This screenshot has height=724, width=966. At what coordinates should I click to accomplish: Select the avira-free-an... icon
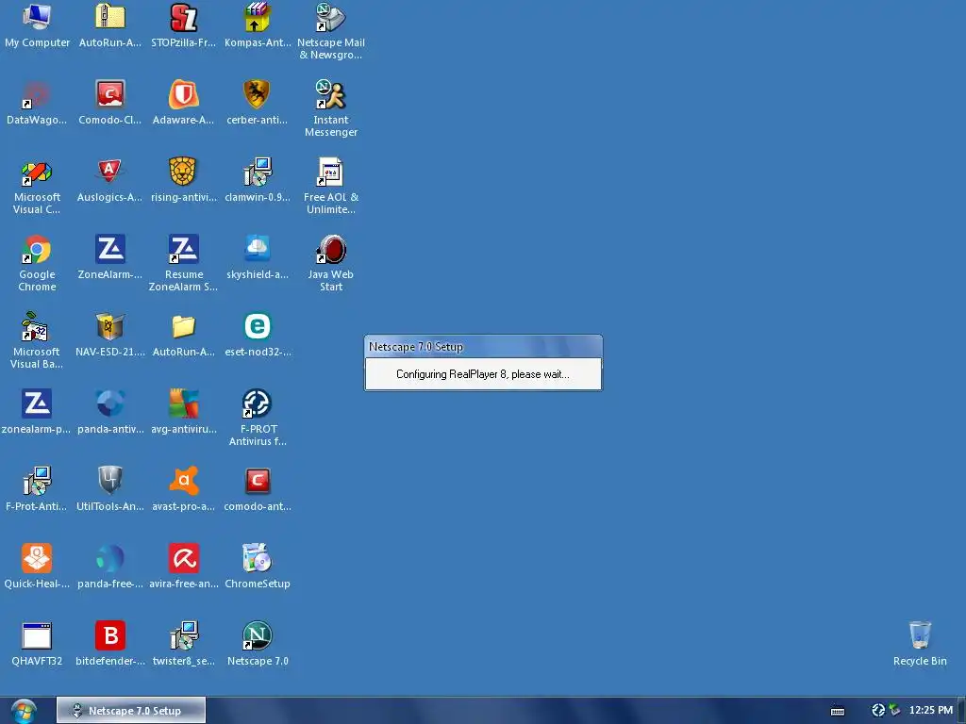pos(184,558)
